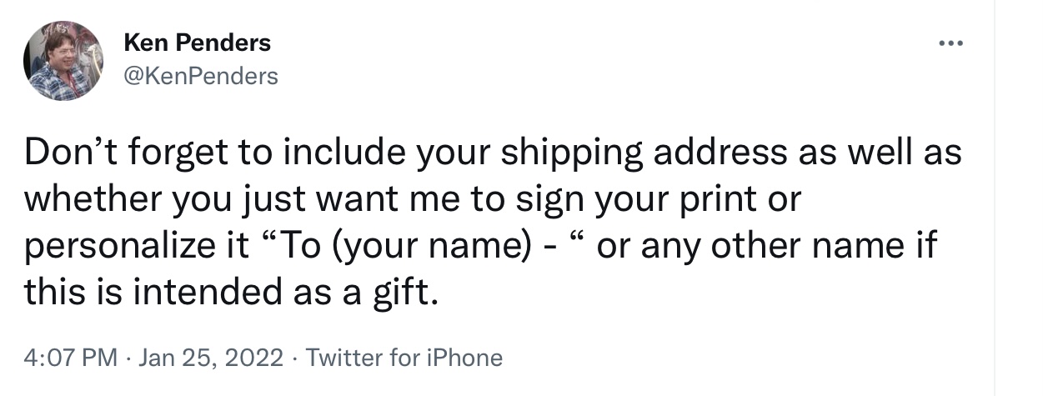Click the final line "this is intended as a gift."
Image resolution: width=1043 pixels, height=396 pixels.
(231, 293)
